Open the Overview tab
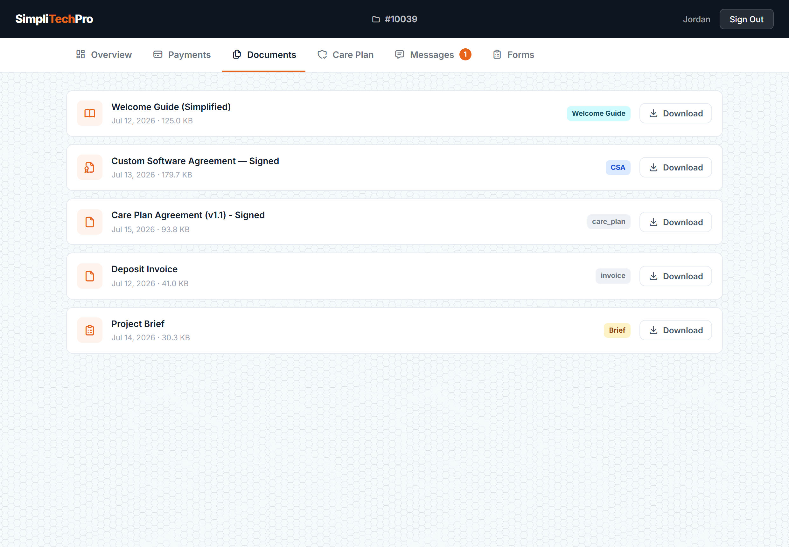 (x=104, y=55)
